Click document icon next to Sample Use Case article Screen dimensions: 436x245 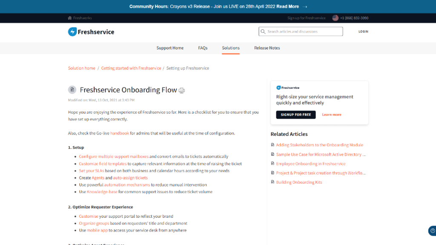[272, 154]
